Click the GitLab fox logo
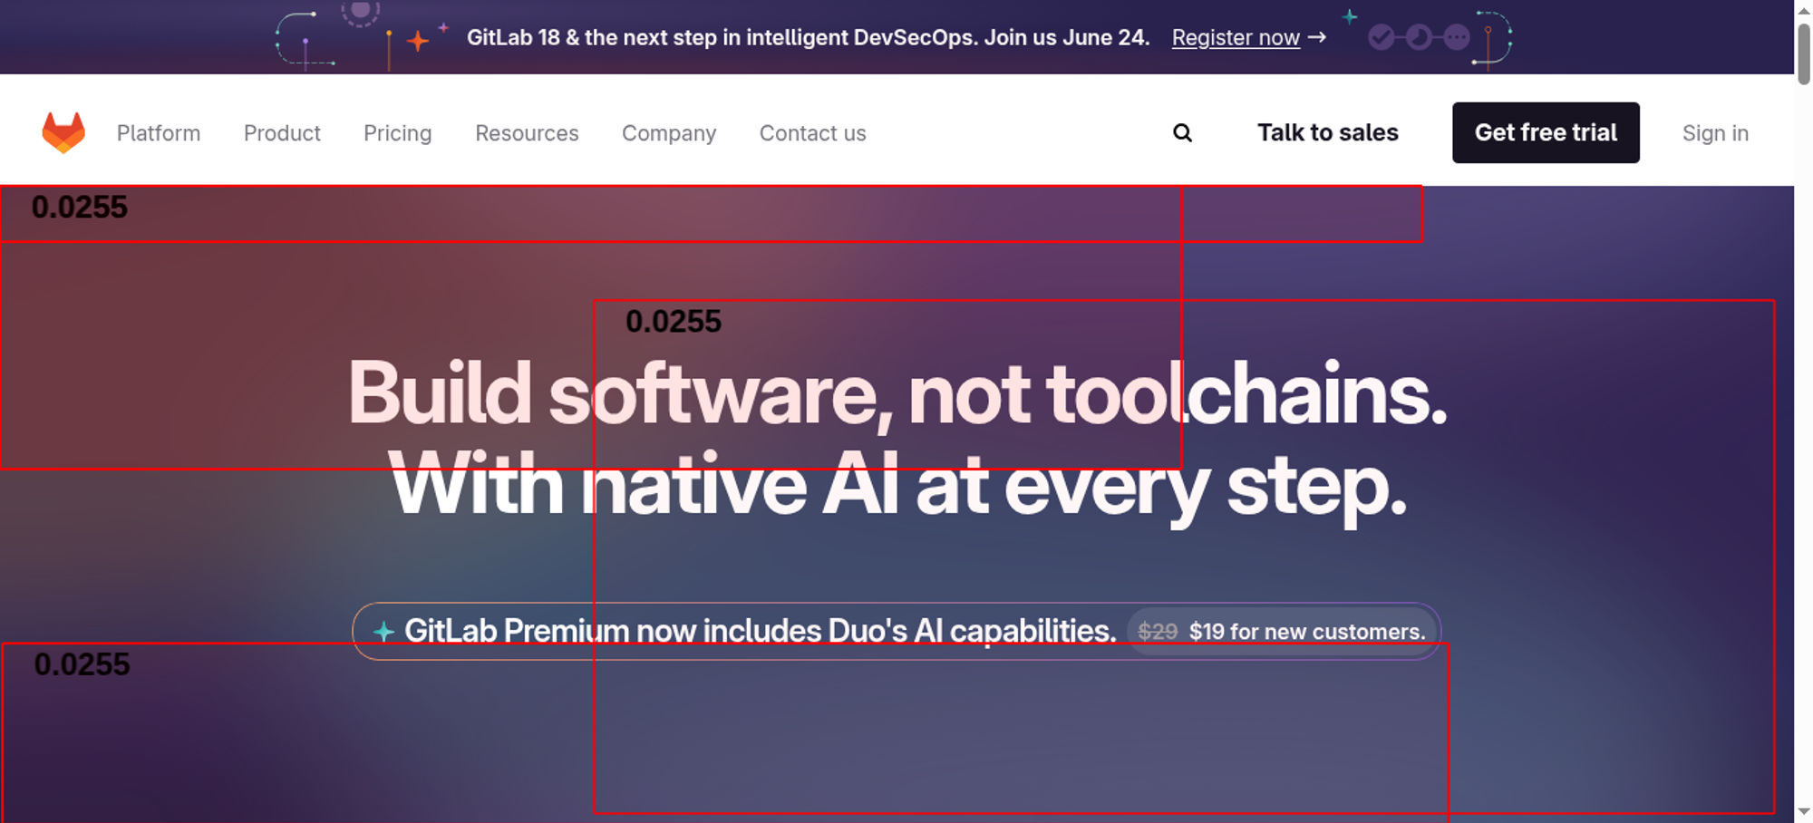 coord(63,132)
